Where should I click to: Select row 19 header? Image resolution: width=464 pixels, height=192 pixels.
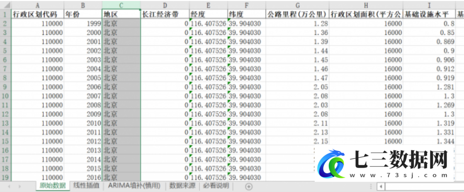tap(6, 177)
